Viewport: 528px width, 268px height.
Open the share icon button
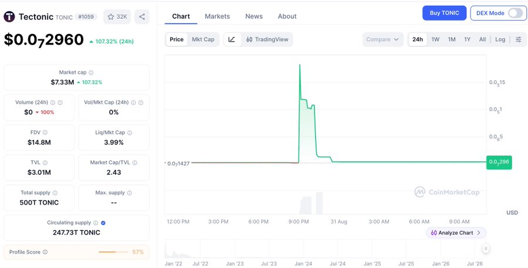click(x=142, y=16)
